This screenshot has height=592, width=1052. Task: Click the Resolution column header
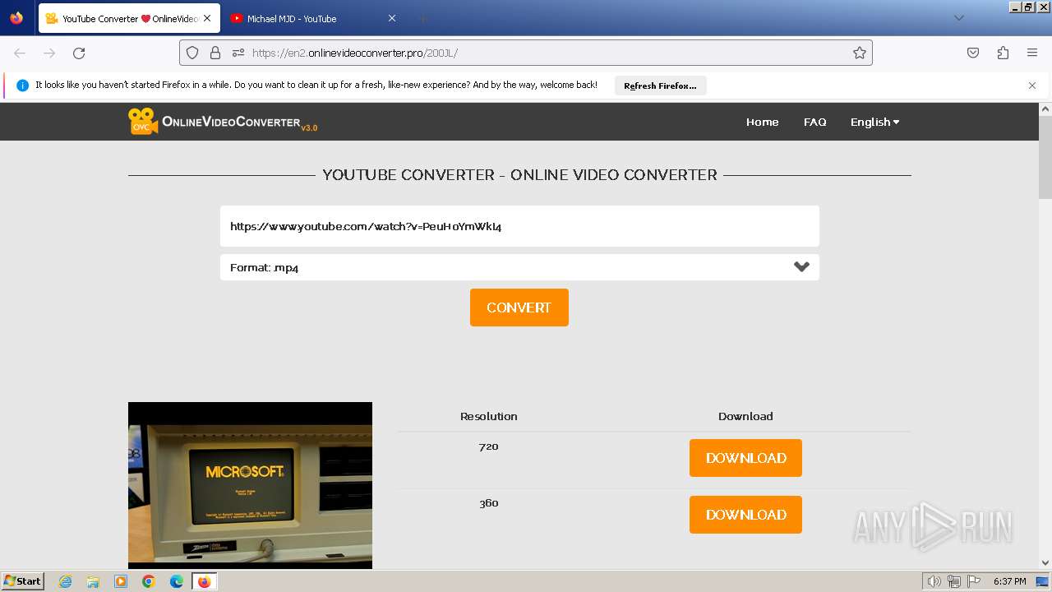tap(488, 416)
